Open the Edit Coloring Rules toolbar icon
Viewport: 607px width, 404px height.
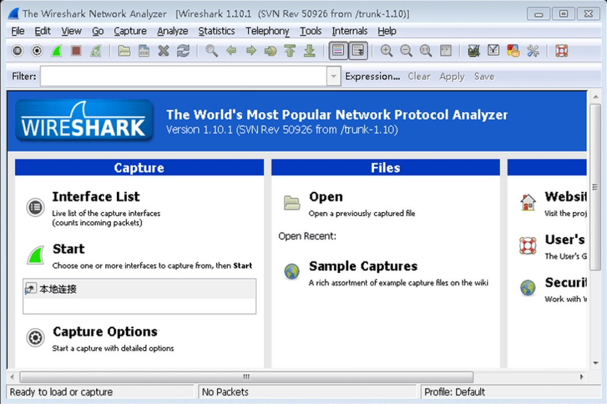pos(513,50)
